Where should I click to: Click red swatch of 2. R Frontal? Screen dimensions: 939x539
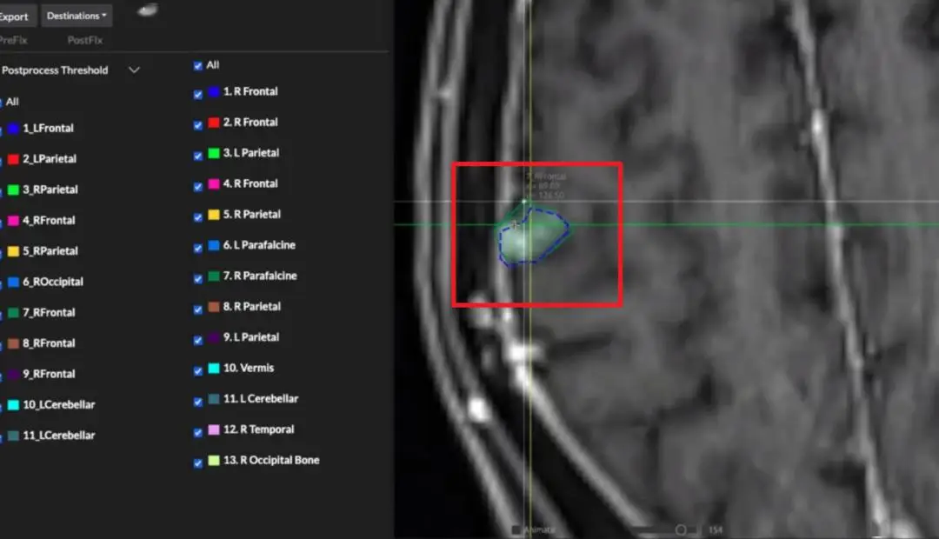(x=214, y=123)
